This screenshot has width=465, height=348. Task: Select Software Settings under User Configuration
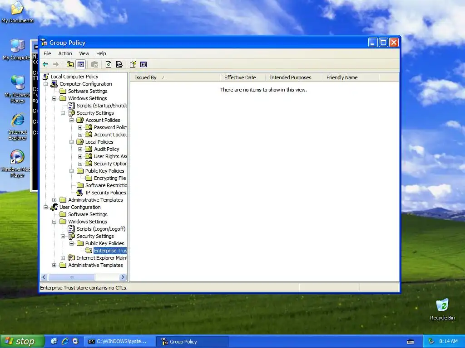point(88,214)
